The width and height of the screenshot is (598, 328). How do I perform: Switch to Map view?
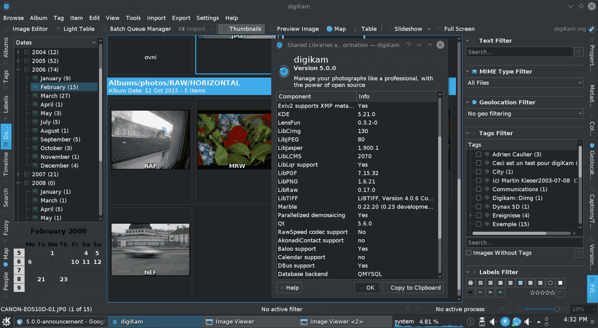click(336, 29)
